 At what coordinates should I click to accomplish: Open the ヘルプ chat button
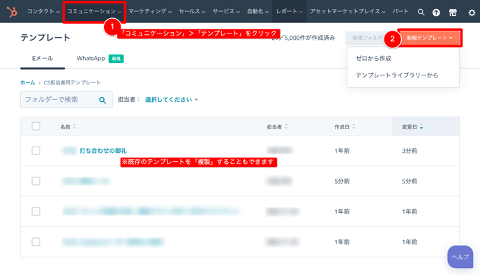(460, 257)
